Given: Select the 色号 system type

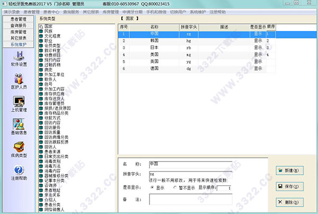Looking at the screenshot, I should click(x=48, y=84).
